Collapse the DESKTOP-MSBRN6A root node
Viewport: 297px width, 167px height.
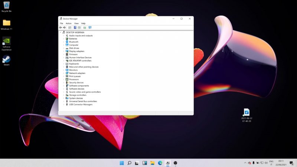(x=61, y=32)
